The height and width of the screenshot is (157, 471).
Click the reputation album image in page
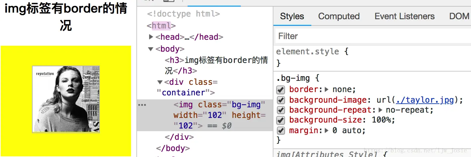pos(66,99)
